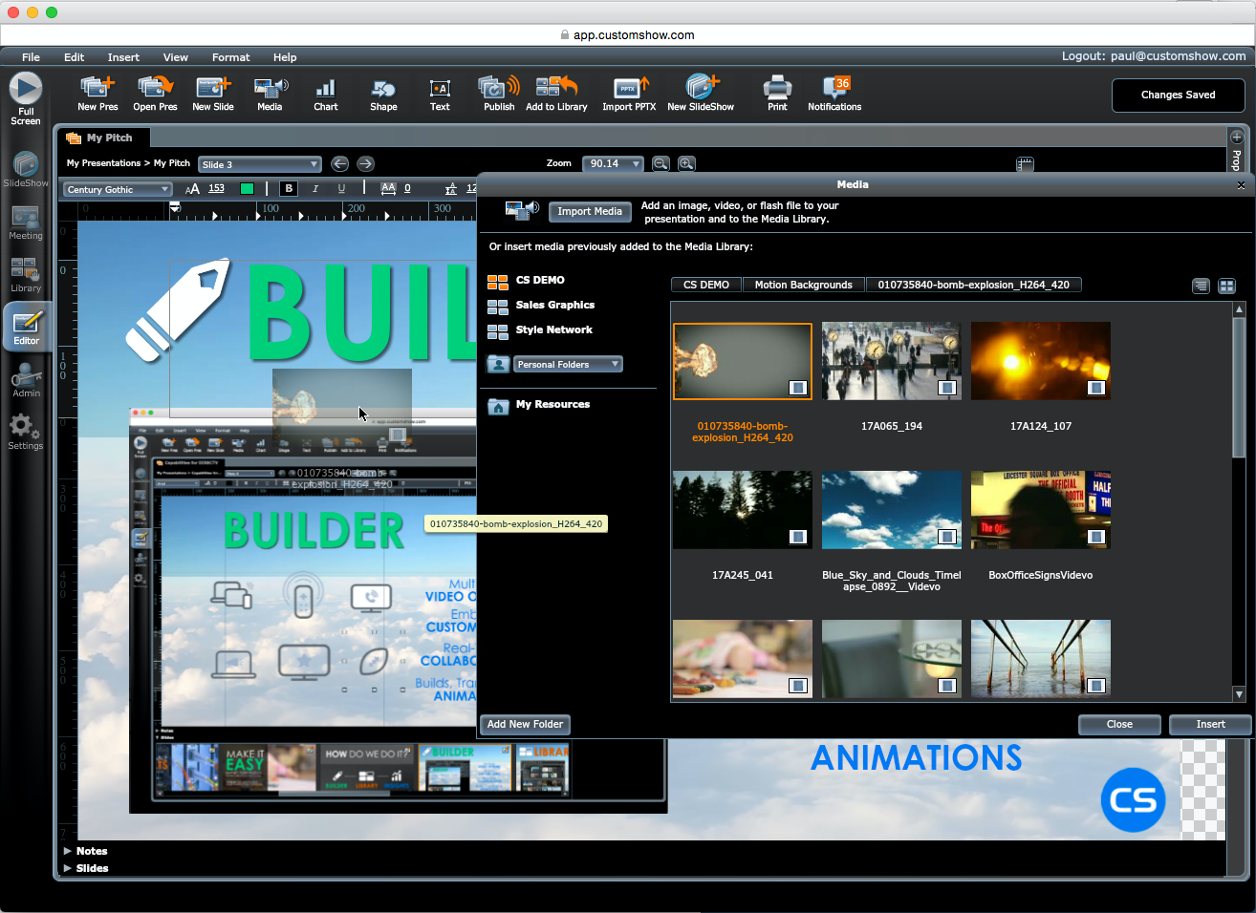The height and width of the screenshot is (913, 1256).
Task: Tick the checkbox on the bomb-explosion thumbnail
Action: pyautogui.click(x=797, y=388)
